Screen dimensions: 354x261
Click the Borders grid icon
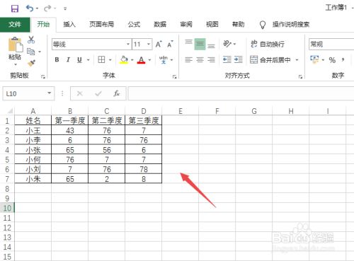pyautogui.click(x=101, y=60)
